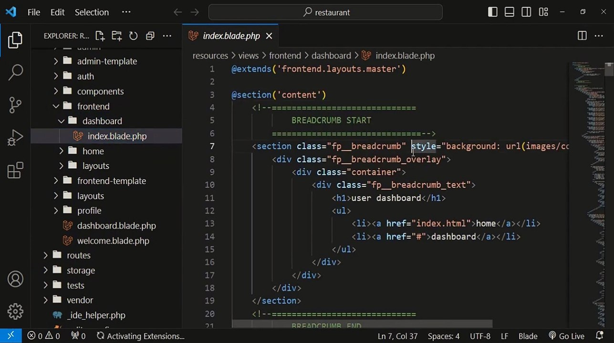The width and height of the screenshot is (614, 343).
Task: Collapse all folders in Explorer
Action: 150,36
